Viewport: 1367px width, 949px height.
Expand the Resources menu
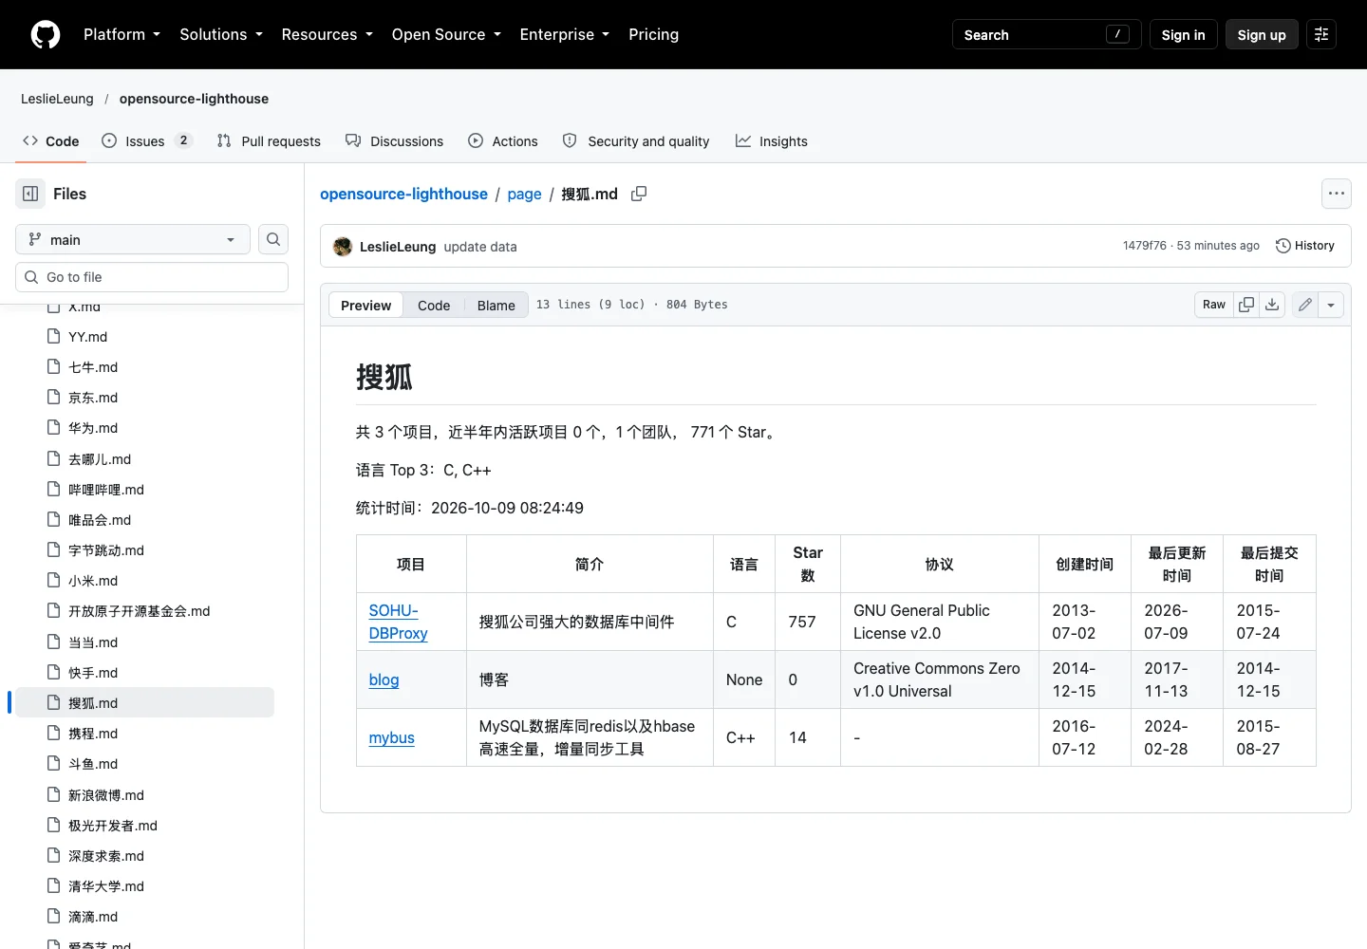[x=327, y=35]
